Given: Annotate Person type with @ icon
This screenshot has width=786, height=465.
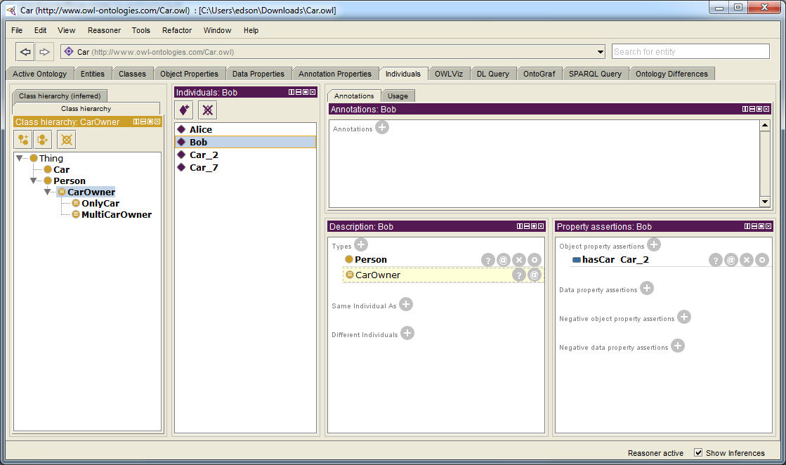Looking at the screenshot, I should (504, 260).
